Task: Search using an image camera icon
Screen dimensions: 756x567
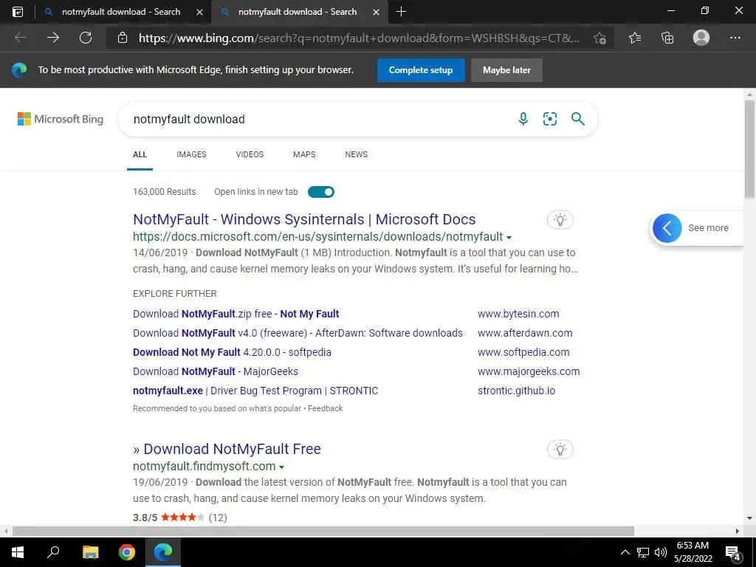Action: 550,119
